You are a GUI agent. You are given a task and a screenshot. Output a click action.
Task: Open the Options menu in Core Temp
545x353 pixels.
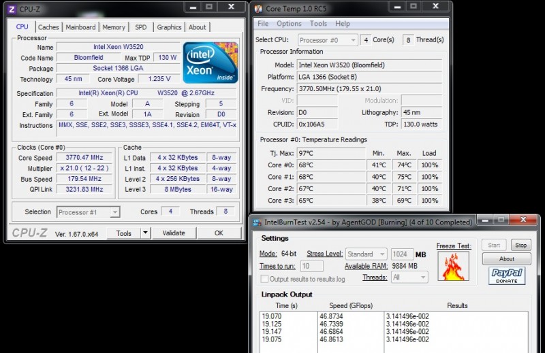(x=289, y=24)
